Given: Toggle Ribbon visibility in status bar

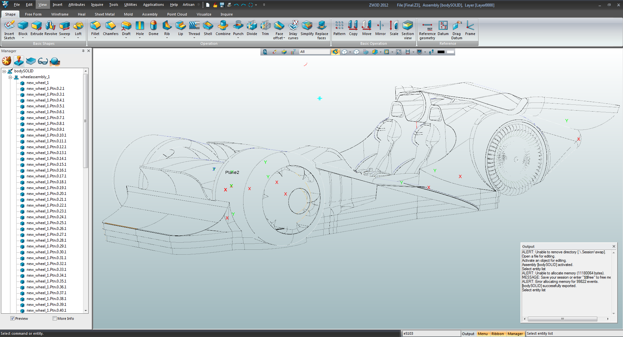Looking at the screenshot, I should [x=498, y=334].
